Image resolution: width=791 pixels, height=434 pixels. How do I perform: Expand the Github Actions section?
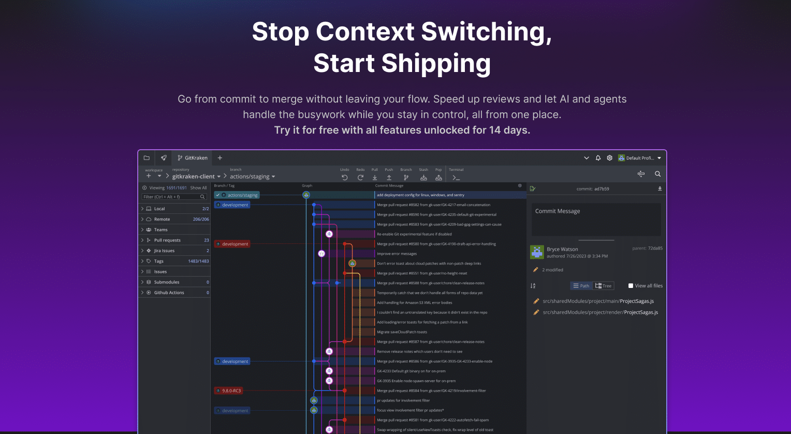[x=175, y=293]
